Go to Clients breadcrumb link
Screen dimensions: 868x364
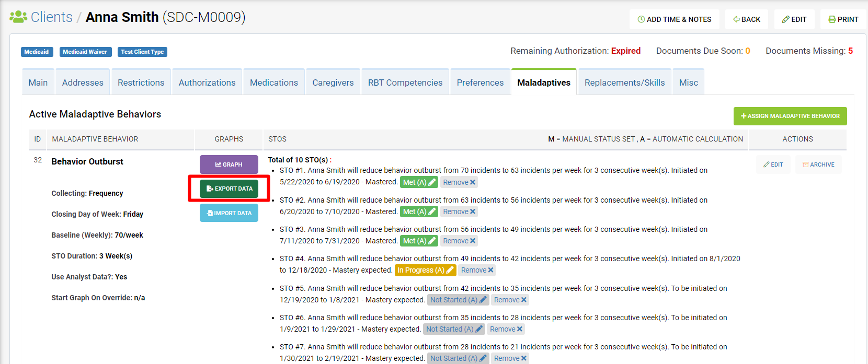(51, 17)
